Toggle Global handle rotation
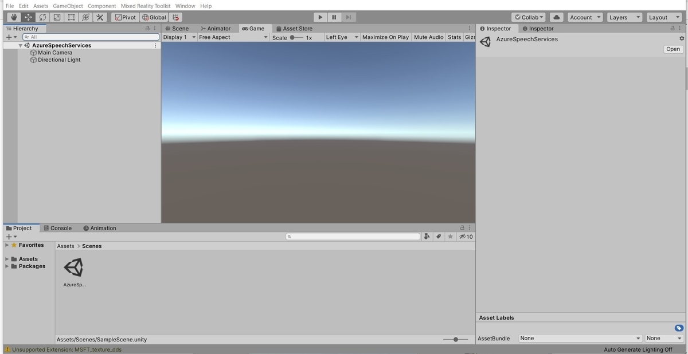Screen dimensions: 688x354 pos(154,17)
